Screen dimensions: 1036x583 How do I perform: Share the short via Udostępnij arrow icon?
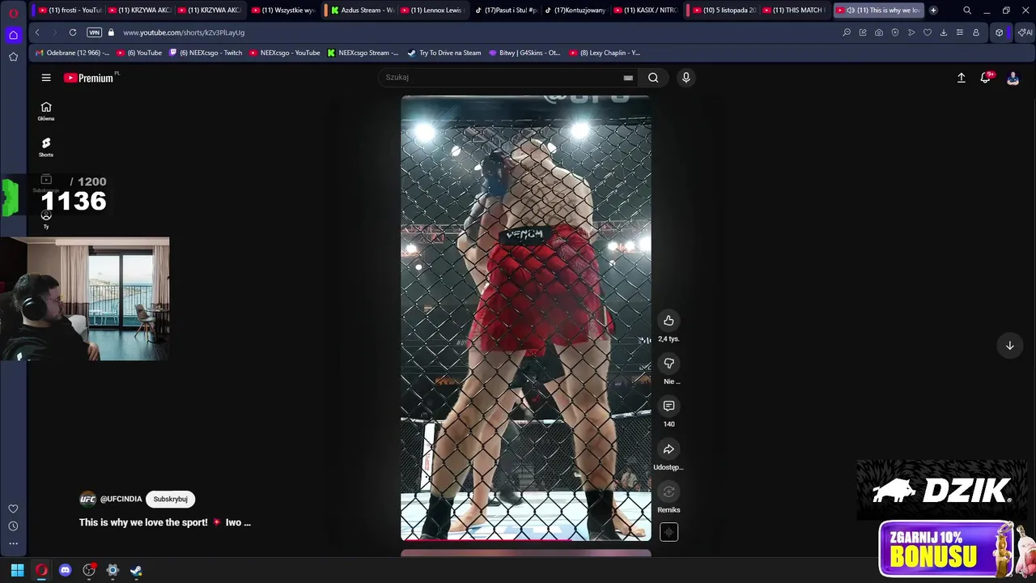coord(669,449)
